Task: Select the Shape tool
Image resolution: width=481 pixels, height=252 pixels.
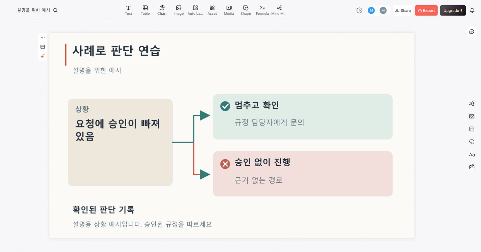Action: [x=246, y=10]
